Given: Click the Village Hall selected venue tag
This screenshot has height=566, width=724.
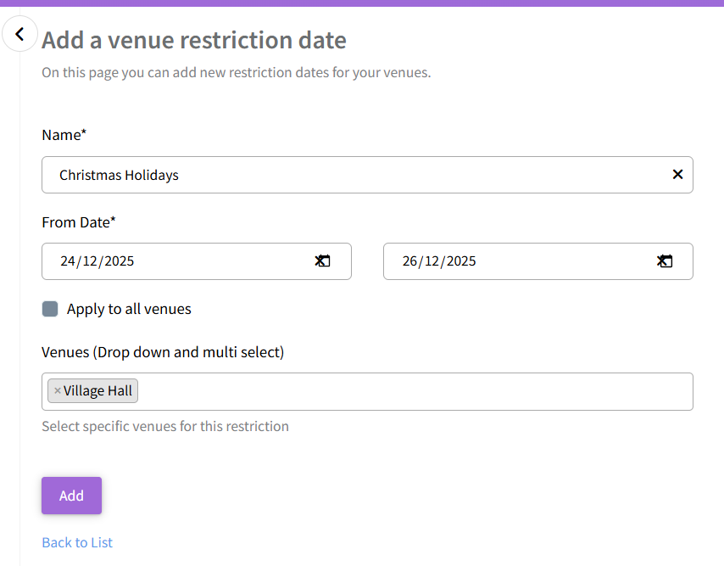Looking at the screenshot, I should pos(97,391).
